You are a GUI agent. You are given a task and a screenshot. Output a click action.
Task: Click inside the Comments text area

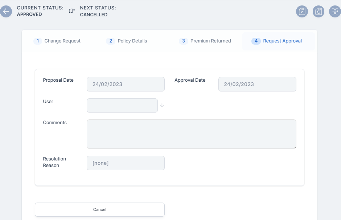click(x=191, y=134)
